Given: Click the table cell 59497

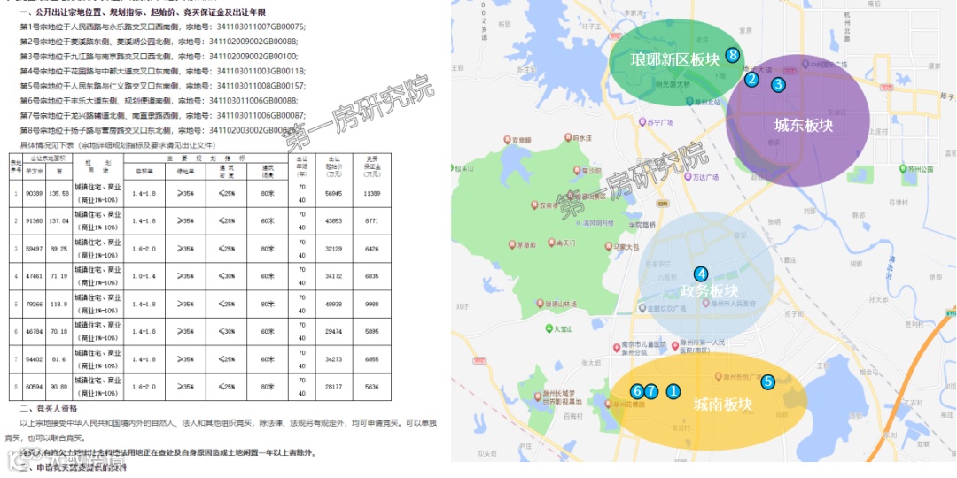Looking at the screenshot, I should [x=35, y=249].
